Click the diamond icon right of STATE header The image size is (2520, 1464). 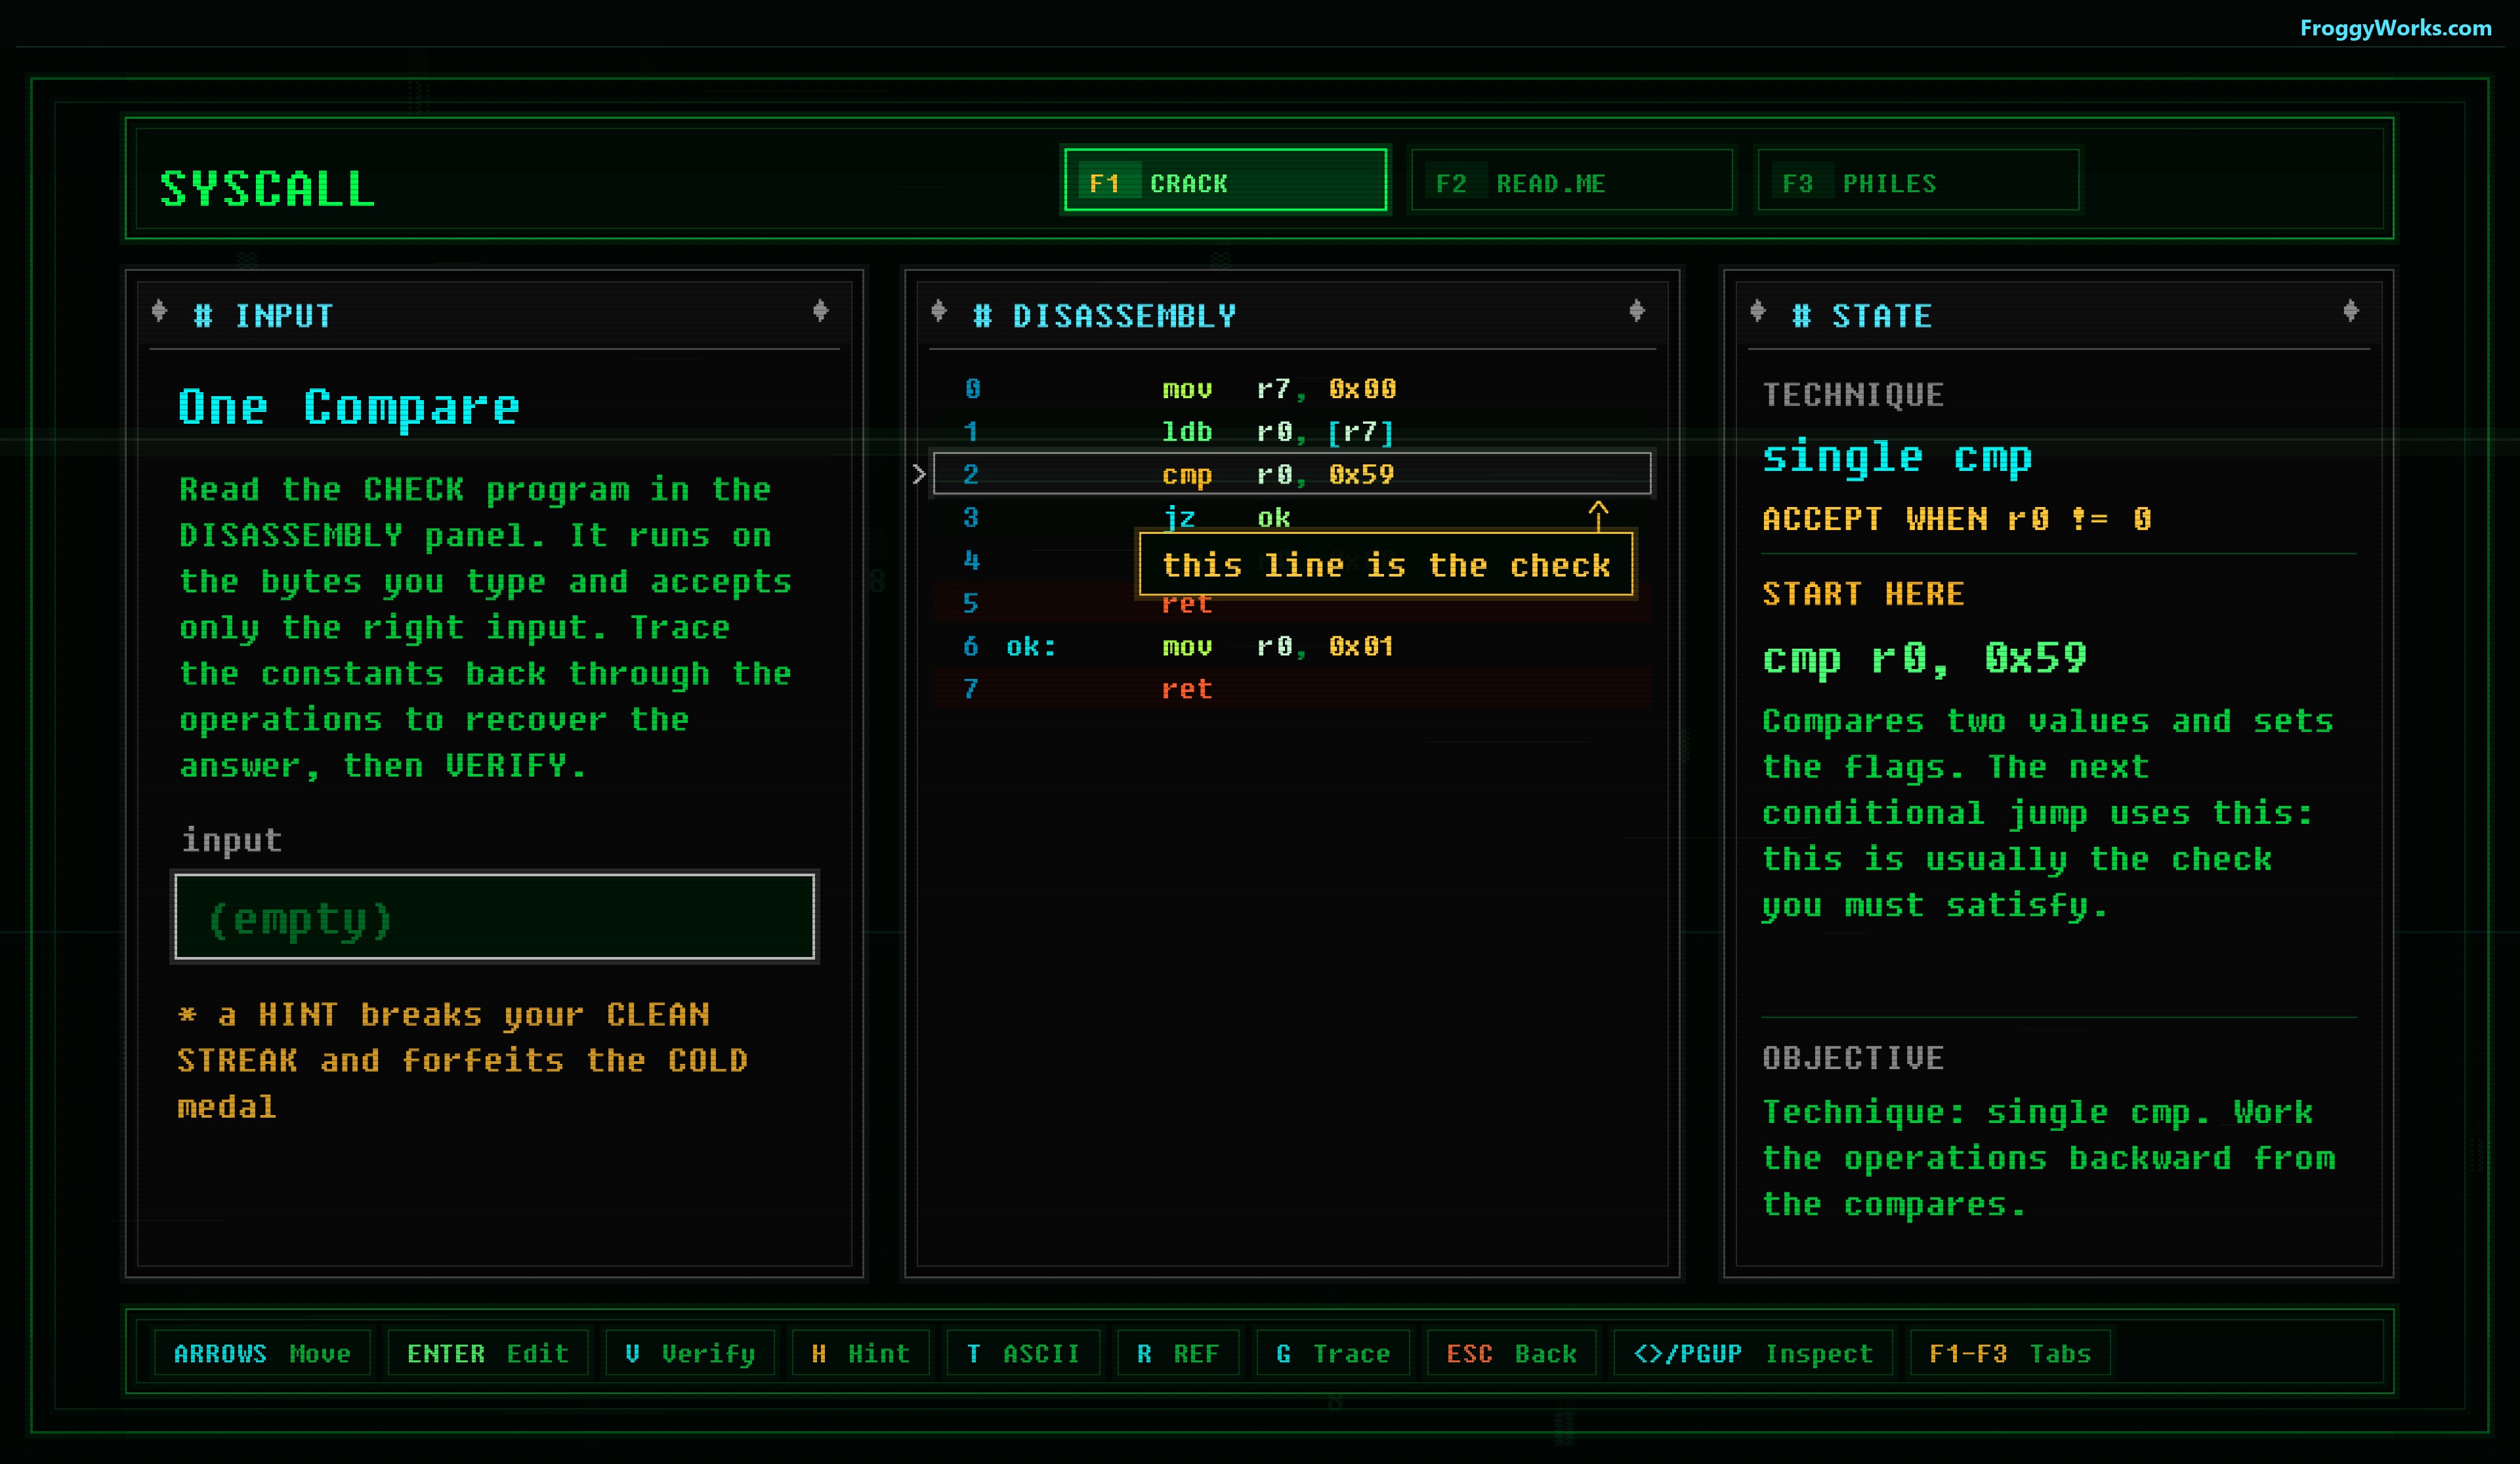click(2351, 311)
